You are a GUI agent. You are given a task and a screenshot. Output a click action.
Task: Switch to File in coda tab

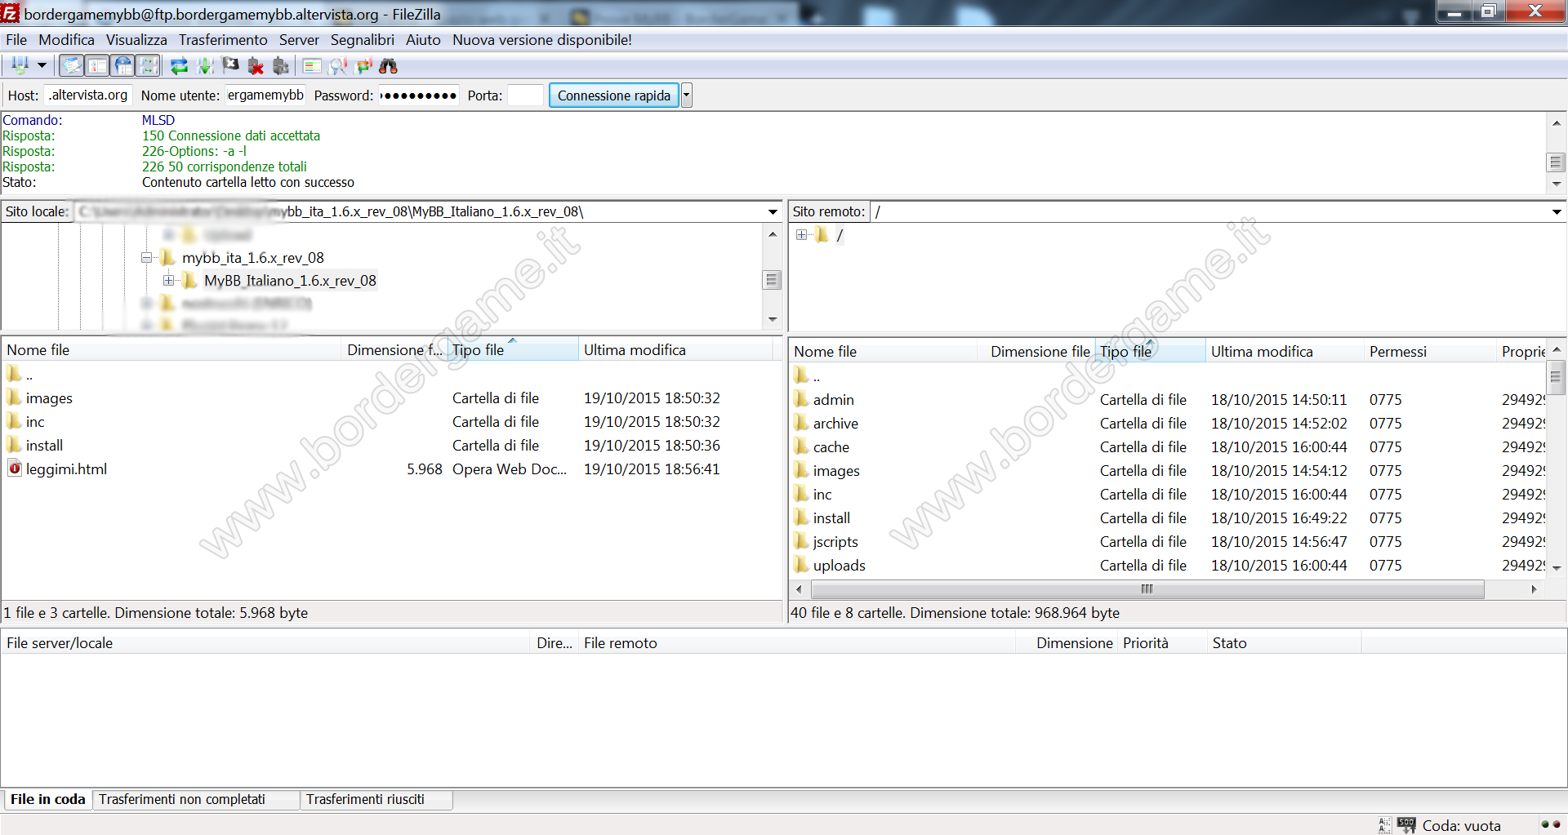coord(47,800)
